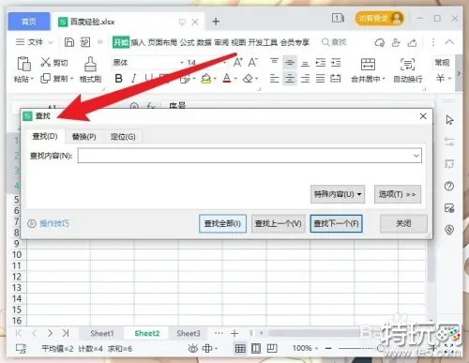Click the Auto Wrap text icon
This screenshot has height=363, width=469.
tap(407, 64)
